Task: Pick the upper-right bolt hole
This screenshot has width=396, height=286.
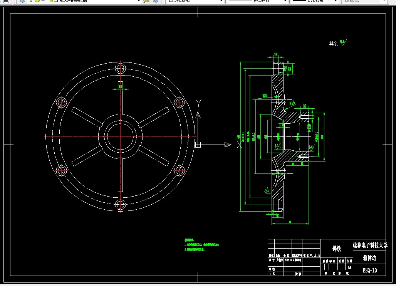Action: (179, 103)
